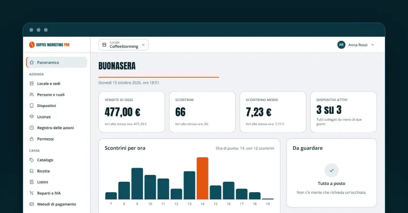Viewport: 408px width, 213px height.
Task: Click the Tutto a posto text
Action: (331, 184)
